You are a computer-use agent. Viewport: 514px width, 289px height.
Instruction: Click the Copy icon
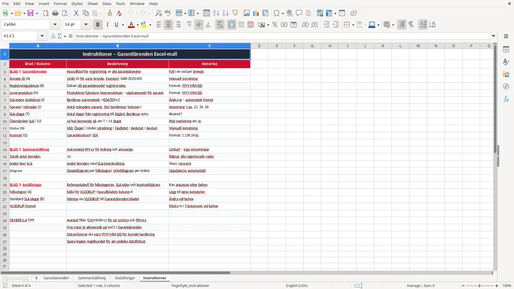86,13
